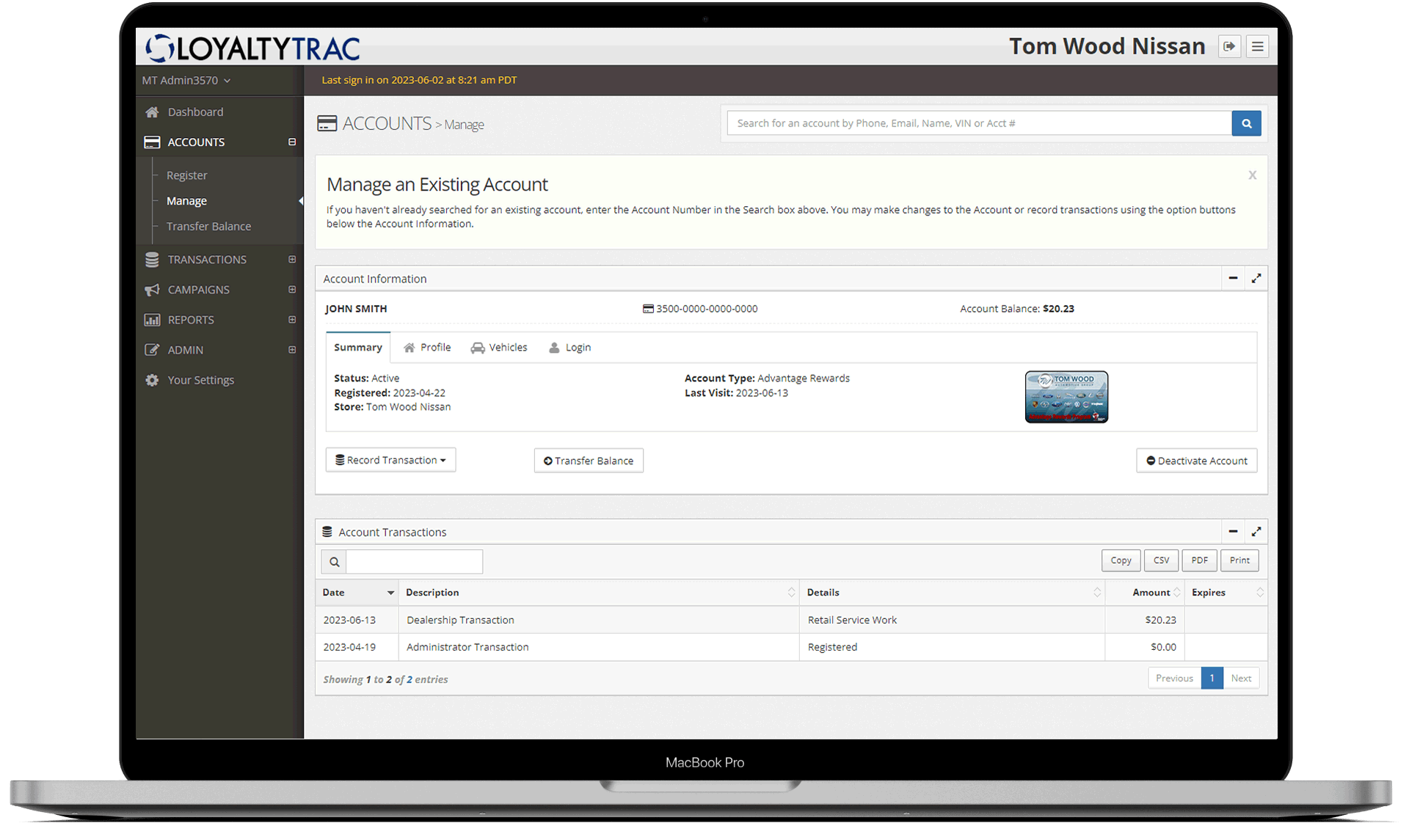Open Your Settings in sidebar
This screenshot has width=1409, height=823.
(x=201, y=380)
